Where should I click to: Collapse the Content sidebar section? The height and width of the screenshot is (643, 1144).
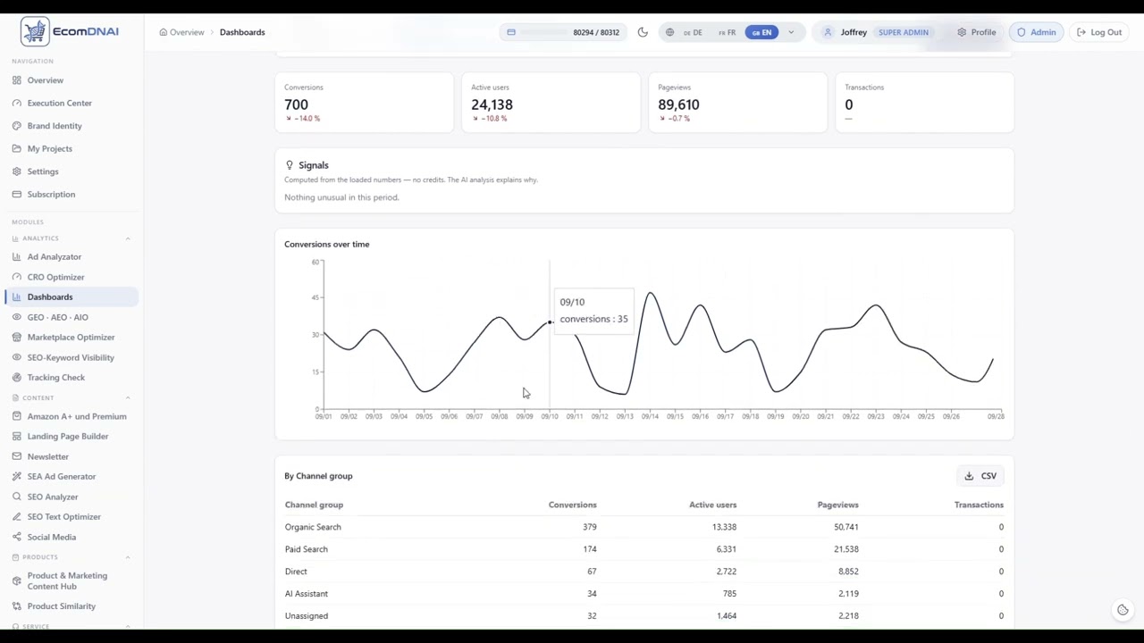pos(127,397)
